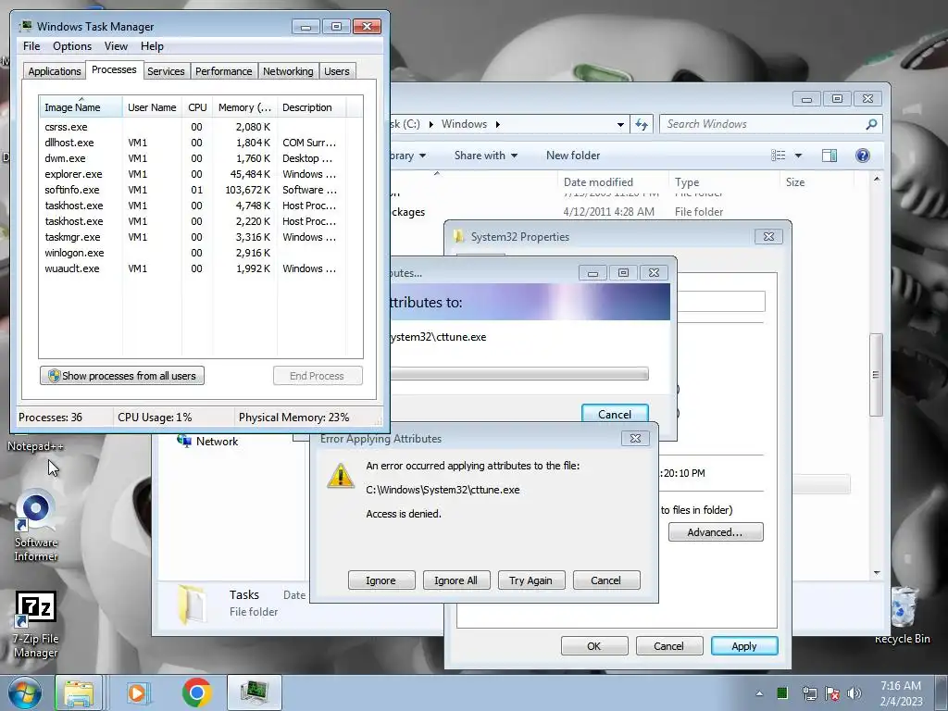Click Apply in System32 Properties
The image size is (948, 711).
click(x=744, y=645)
